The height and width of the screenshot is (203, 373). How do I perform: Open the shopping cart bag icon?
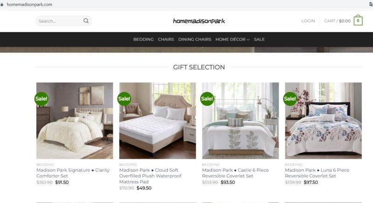358,20
